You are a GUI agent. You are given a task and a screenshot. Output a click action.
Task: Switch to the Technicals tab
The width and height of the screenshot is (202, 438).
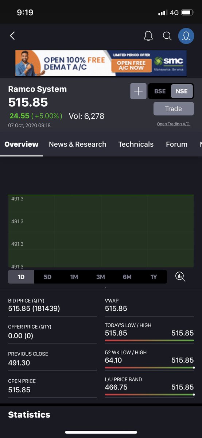tap(136, 144)
